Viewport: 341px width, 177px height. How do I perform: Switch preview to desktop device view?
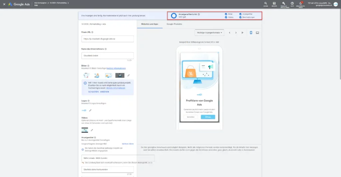257,33
